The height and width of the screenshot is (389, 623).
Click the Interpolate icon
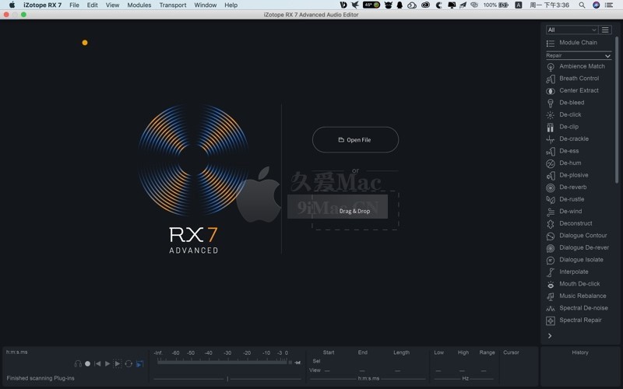(x=551, y=272)
